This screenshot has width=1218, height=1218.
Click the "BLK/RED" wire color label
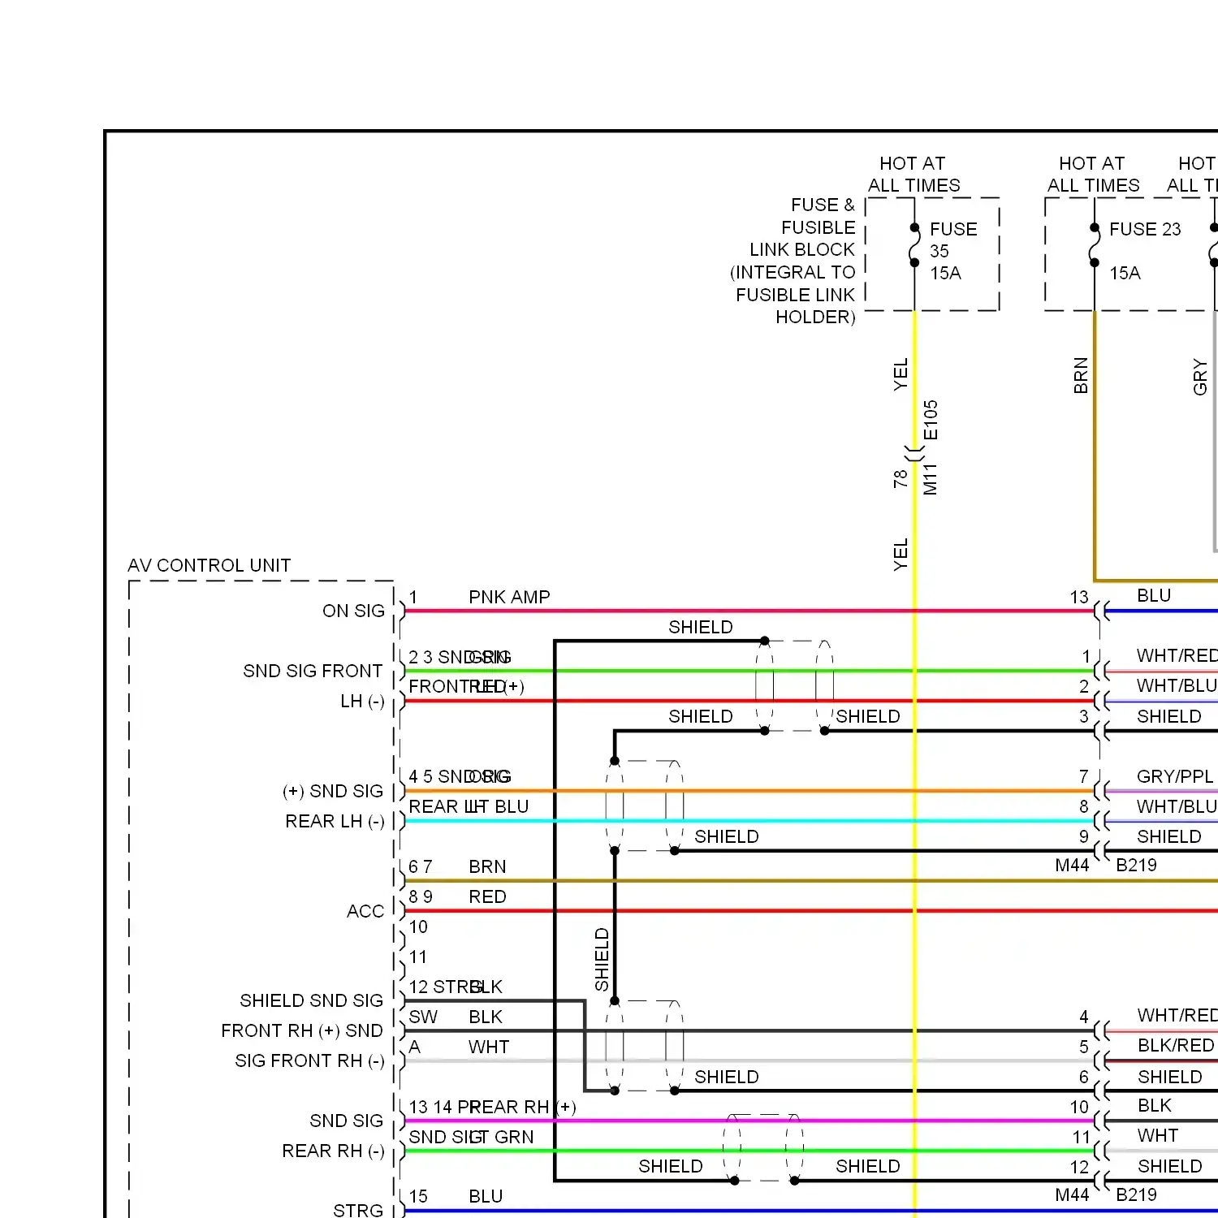pos(1176,1045)
